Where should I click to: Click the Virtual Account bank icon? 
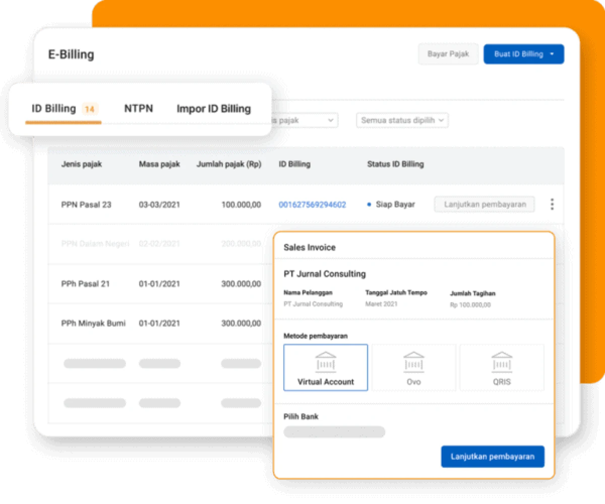point(326,362)
